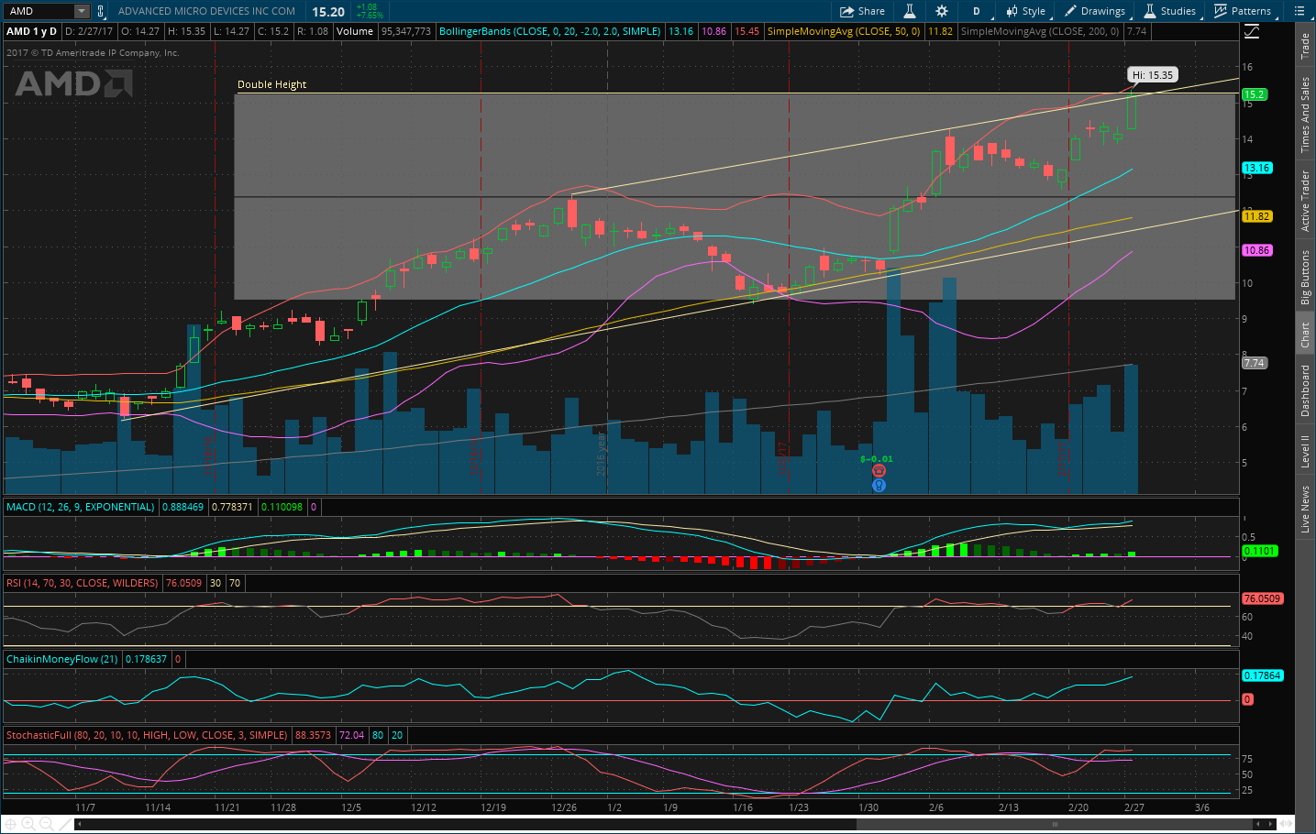
Task: Click the horizontal time axis scrollbar
Action: click(x=1055, y=824)
